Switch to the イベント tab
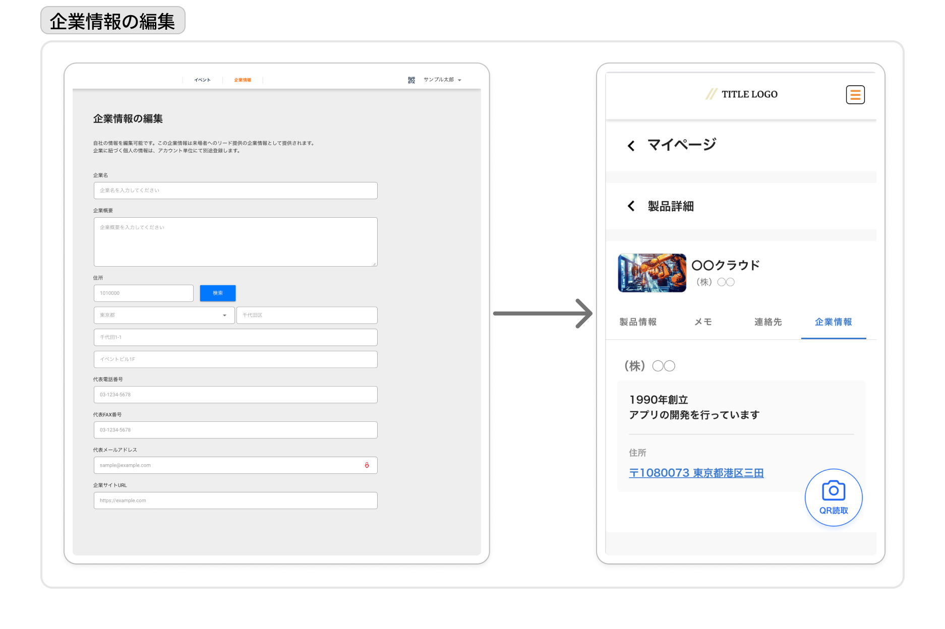The image size is (945, 629). click(202, 80)
